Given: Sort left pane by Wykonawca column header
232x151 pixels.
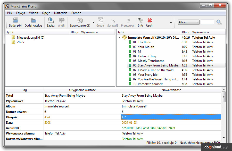Looking at the screenshot, I should point(97,32).
